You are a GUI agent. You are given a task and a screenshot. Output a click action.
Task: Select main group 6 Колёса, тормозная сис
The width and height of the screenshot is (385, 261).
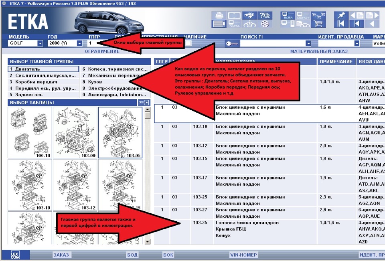click(x=115, y=69)
